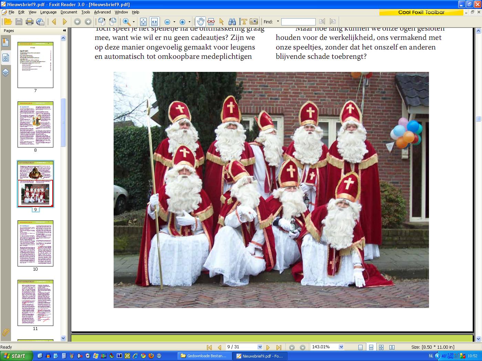The height and width of the screenshot is (361, 482).
Task: Go to next page with orange right arrow
Action: point(65,22)
